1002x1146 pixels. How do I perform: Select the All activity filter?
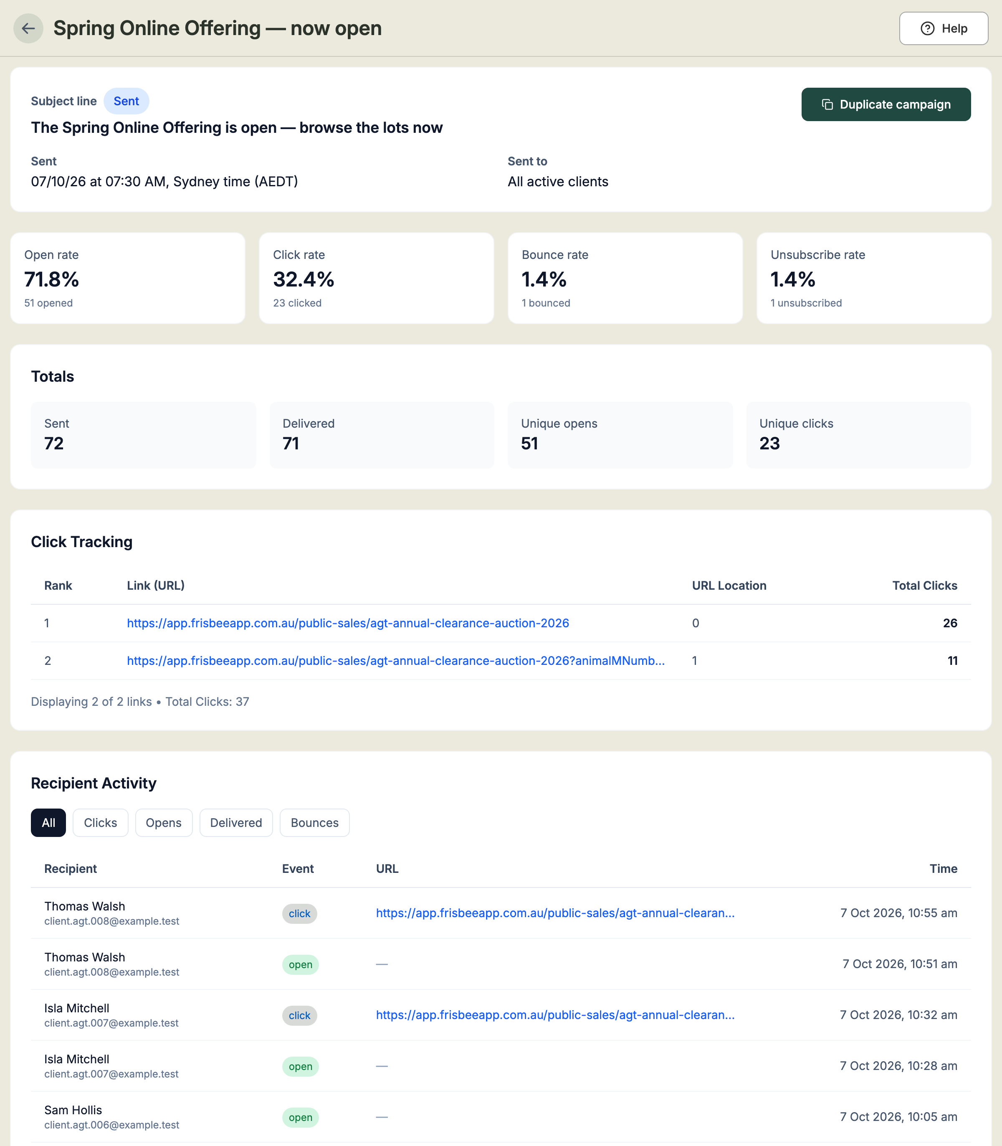click(48, 823)
